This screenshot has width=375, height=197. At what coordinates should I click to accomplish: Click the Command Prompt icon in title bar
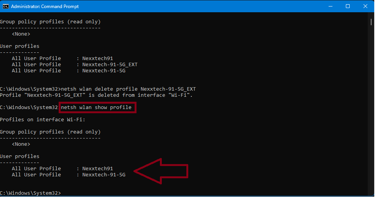[6, 6]
